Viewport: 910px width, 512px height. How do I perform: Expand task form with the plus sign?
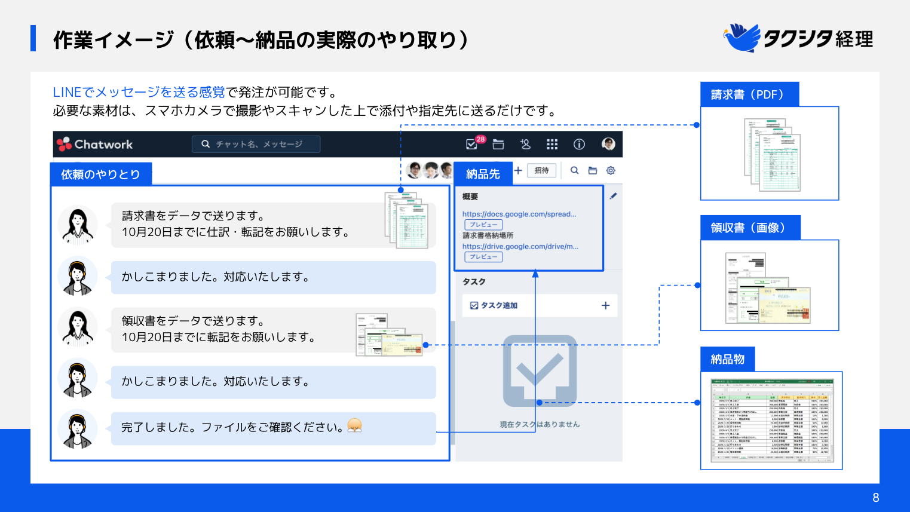tap(605, 305)
